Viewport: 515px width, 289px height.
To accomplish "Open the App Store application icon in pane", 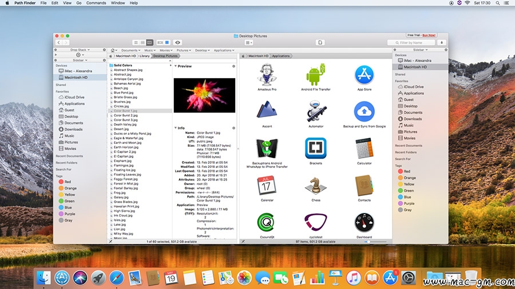I will tap(365, 75).
